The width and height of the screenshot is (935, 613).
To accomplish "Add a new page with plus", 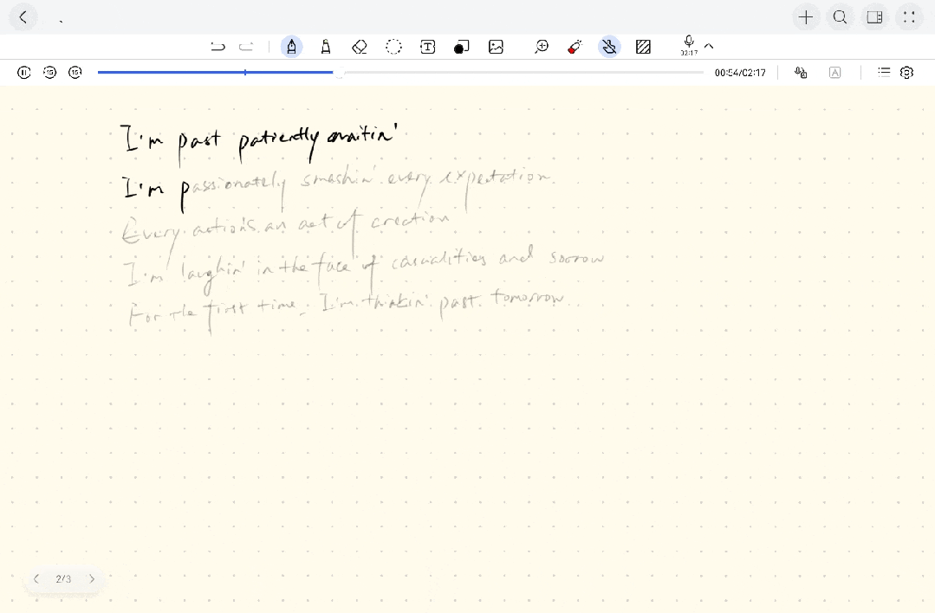I will [x=806, y=17].
